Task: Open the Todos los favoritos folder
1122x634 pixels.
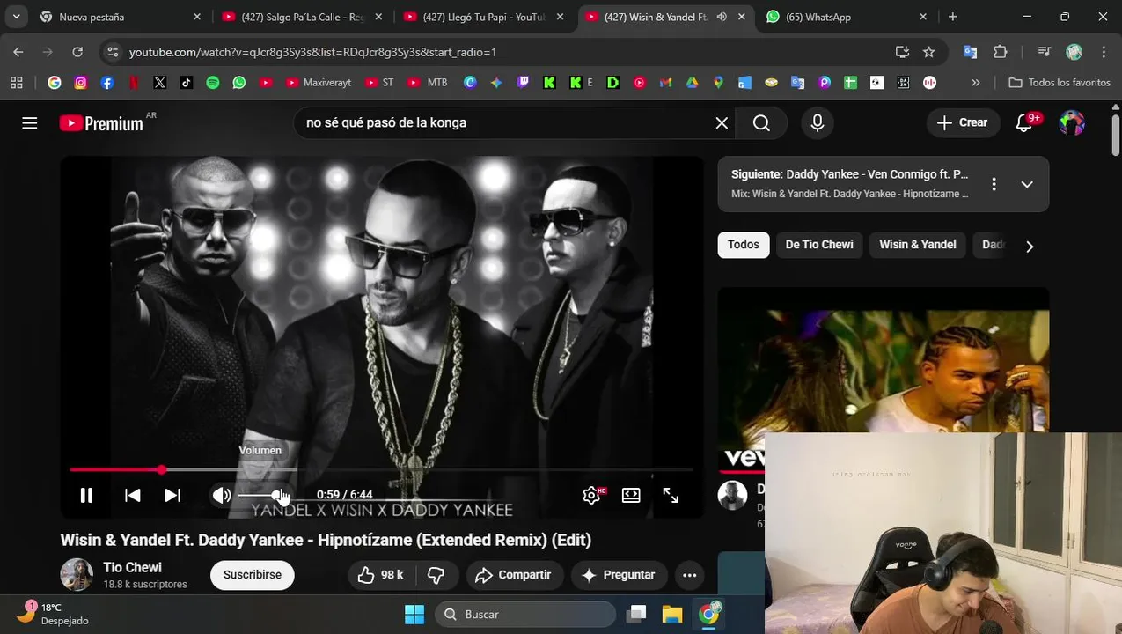Action: (x=1060, y=83)
